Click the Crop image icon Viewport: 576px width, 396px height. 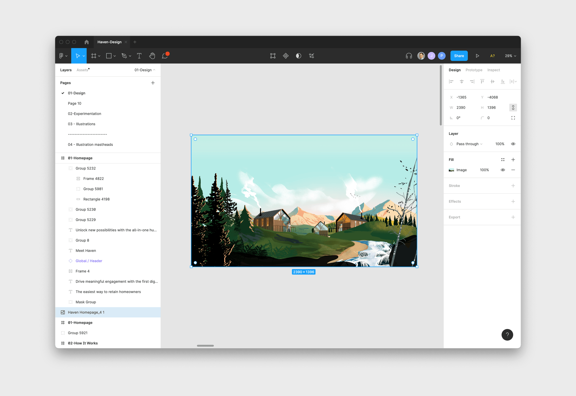[x=311, y=56]
